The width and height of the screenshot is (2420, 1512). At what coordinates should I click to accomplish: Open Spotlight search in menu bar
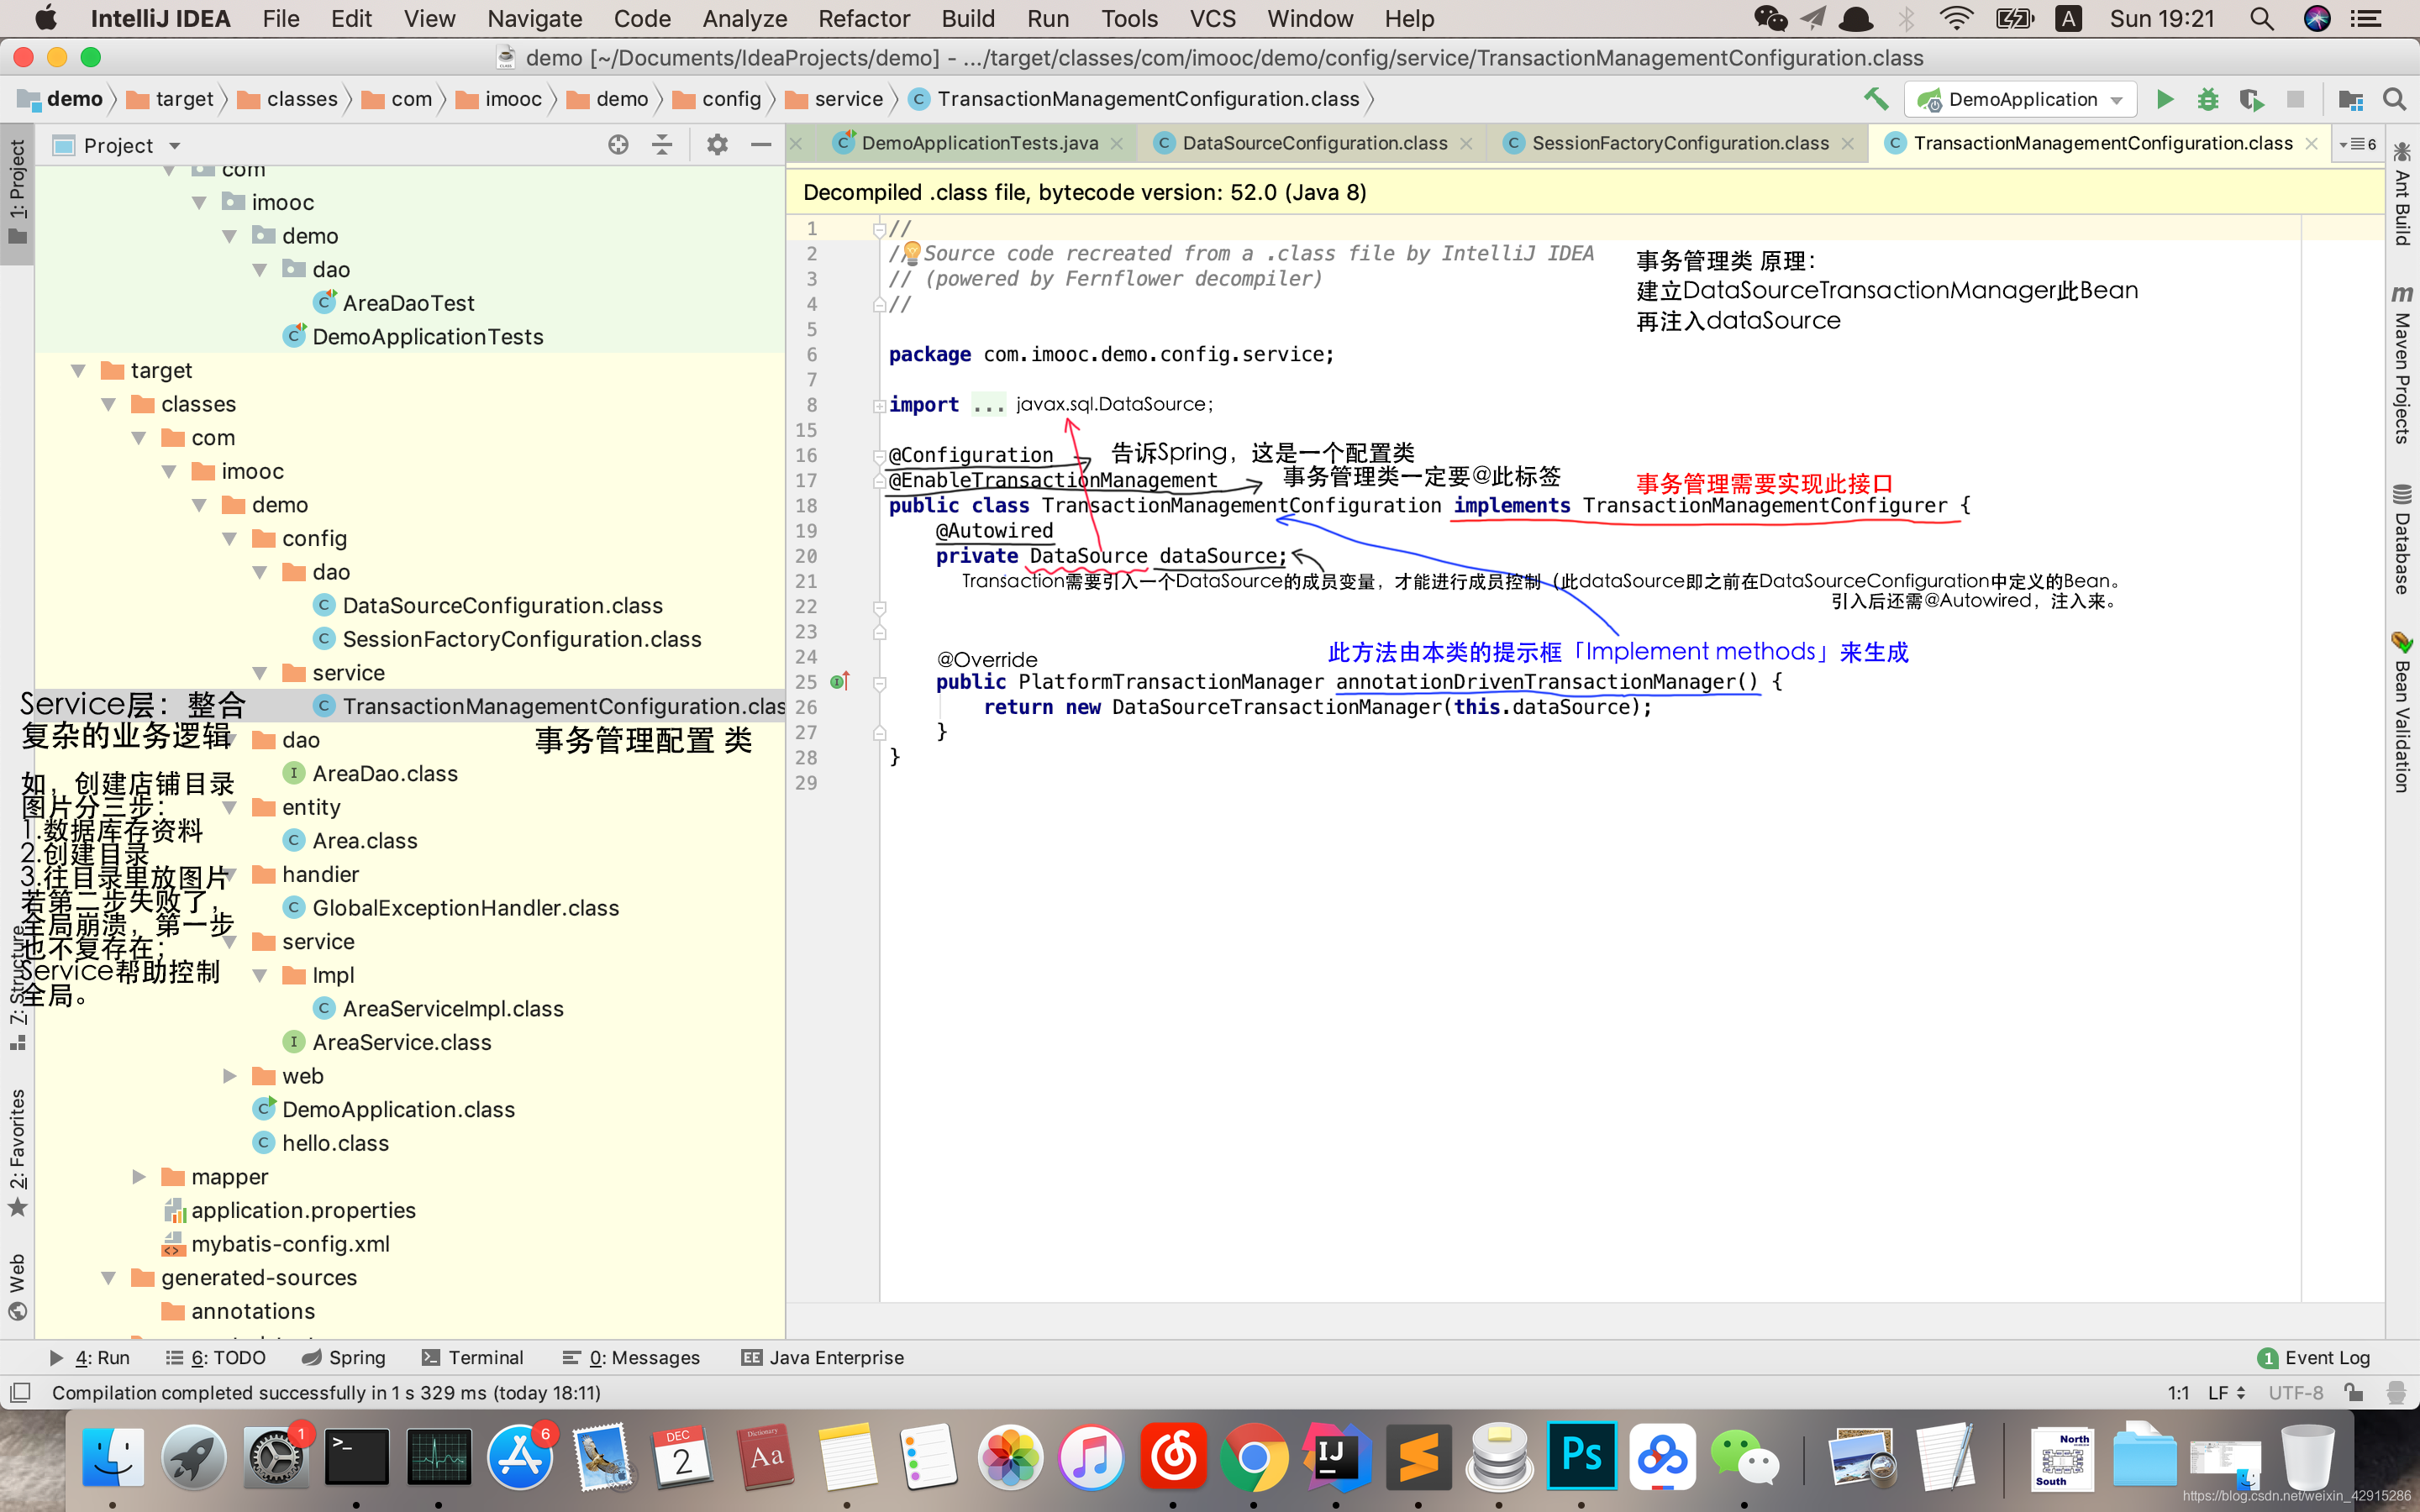tap(2262, 19)
